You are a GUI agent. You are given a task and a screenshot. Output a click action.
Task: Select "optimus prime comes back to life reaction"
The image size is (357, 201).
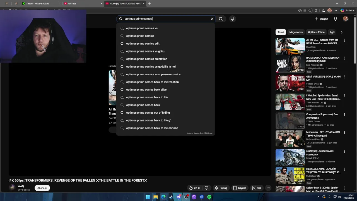(166, 82)
